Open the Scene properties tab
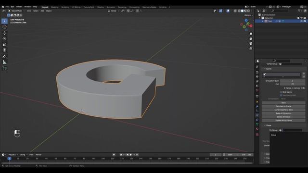308x173 pixels. [257, 86]
